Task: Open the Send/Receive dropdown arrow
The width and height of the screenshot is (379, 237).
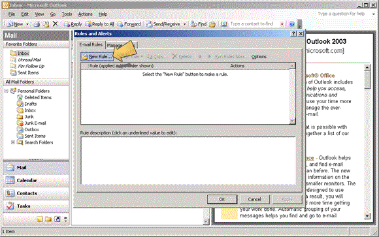Action: click(x=185, y=24)
